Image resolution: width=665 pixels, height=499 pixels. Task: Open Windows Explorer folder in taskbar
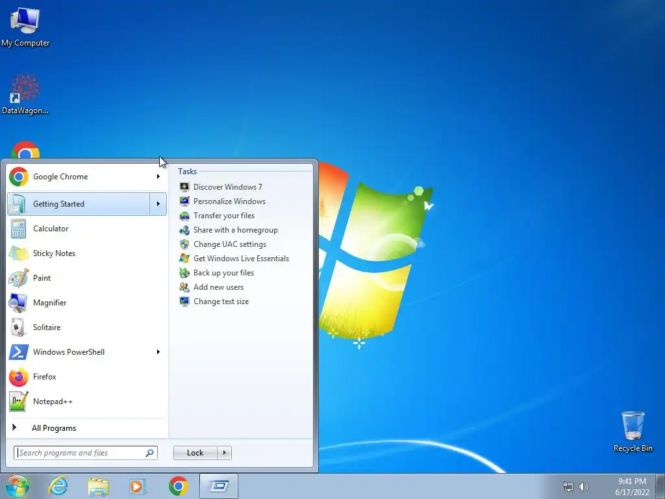click(98, 486)
